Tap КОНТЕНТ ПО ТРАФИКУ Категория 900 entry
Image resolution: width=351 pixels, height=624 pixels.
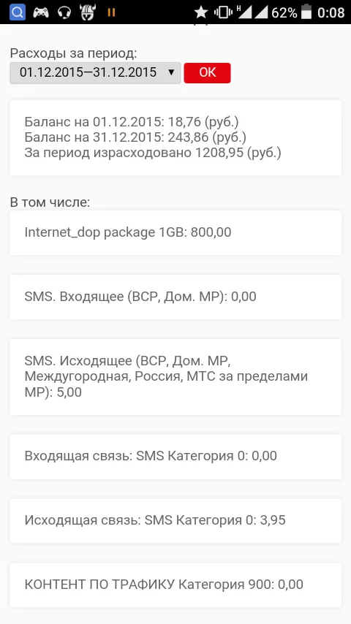pos(175,585)
